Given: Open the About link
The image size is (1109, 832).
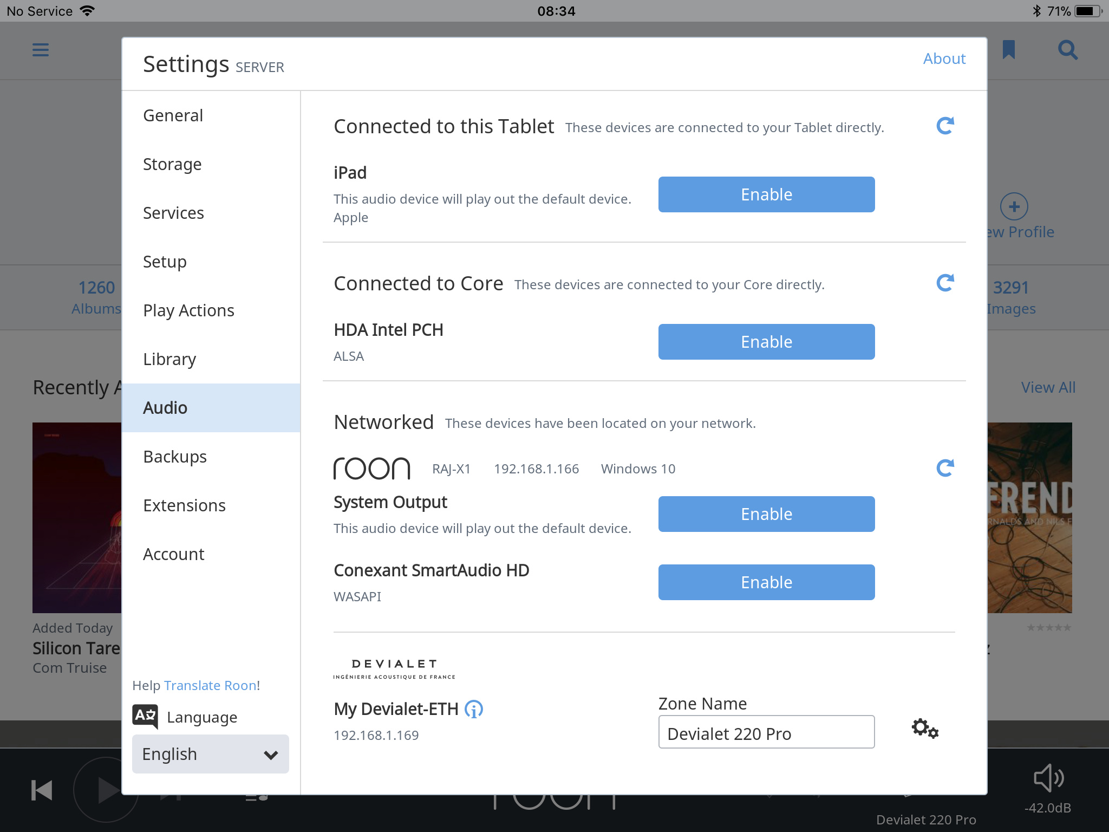Looking at the screenshot, I should [x=944, y=58].
